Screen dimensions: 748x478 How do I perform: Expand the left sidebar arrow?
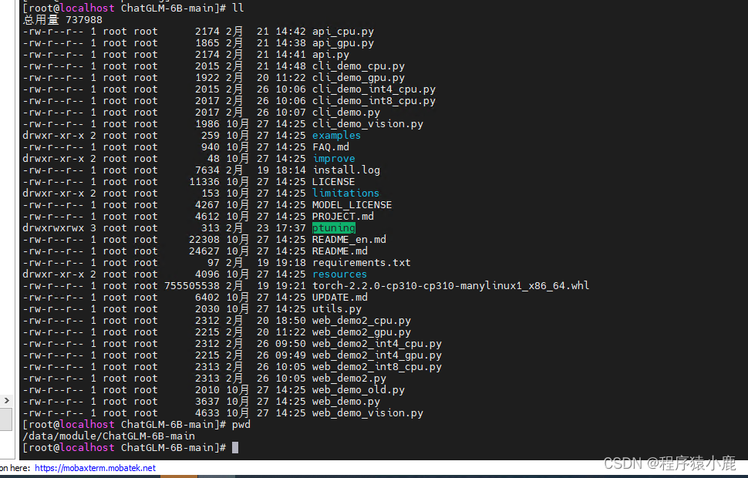pyautogui.click(x=7, y=401)
